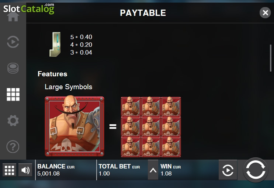Click the SlotCatalog.com logo
The image size is (274, 188).
29,9
